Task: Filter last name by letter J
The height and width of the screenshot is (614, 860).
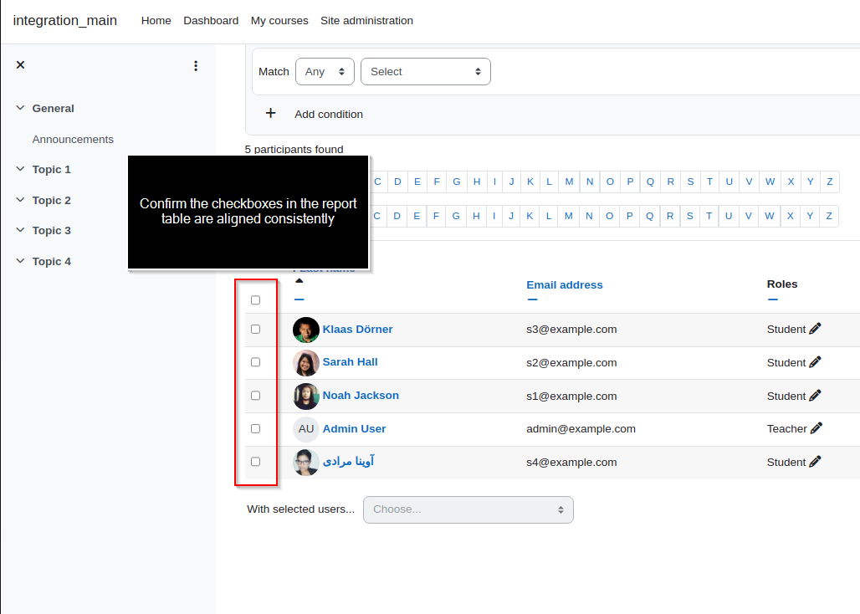Action: (x=511, y=216)
